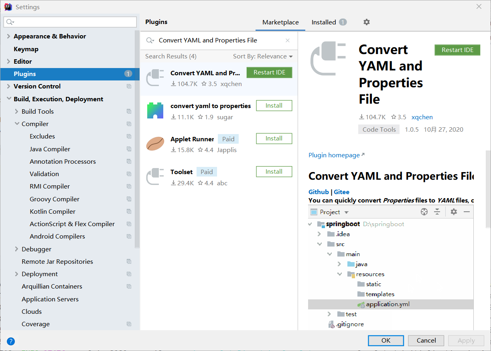Viewport: 491px width, 351px height.
Task: Click Restart IDE in plugin details pane
Action: tap(457, 50)
